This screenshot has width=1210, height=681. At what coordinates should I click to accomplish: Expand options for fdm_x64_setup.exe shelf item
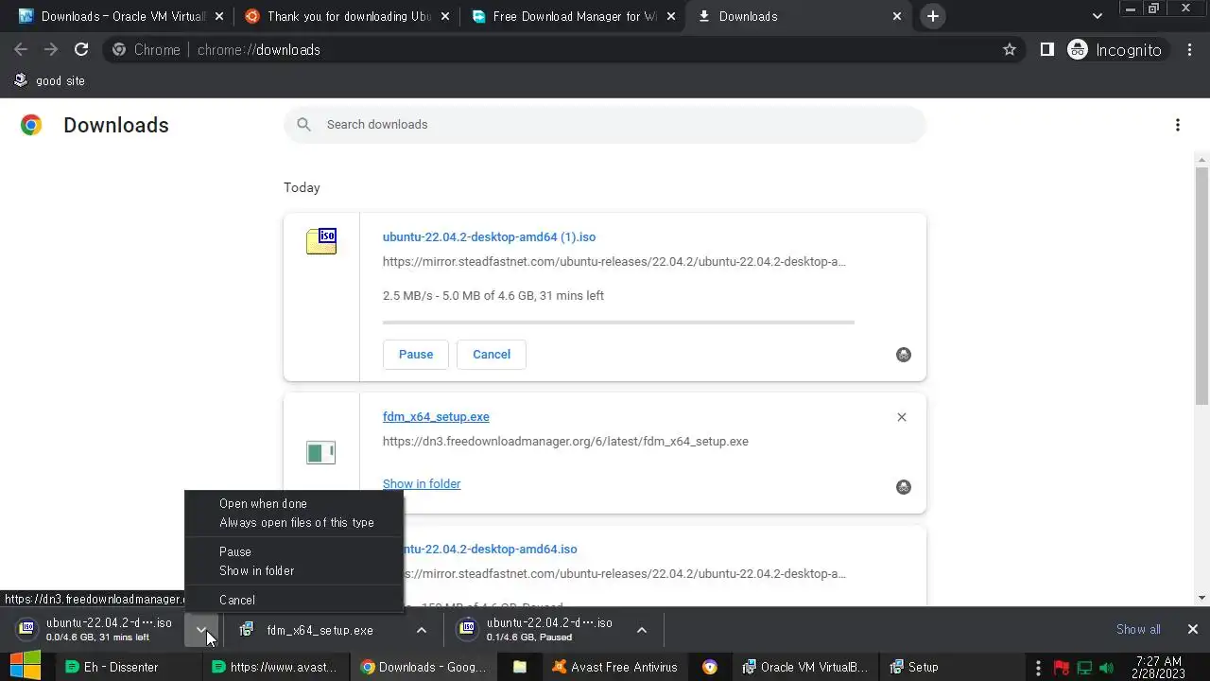422,630
